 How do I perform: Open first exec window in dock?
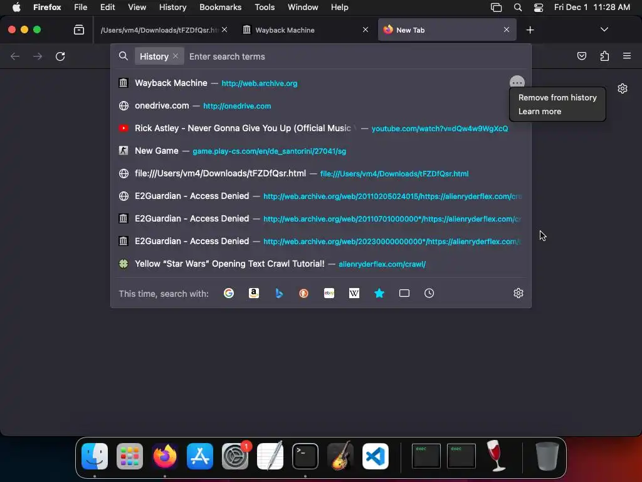[x=426, y=456]
